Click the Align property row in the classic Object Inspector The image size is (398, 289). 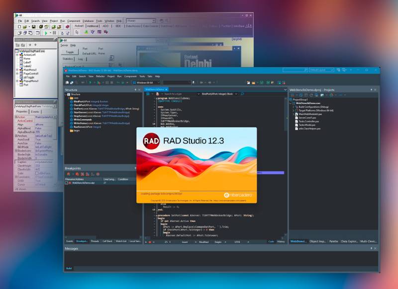tap(35, 125)
